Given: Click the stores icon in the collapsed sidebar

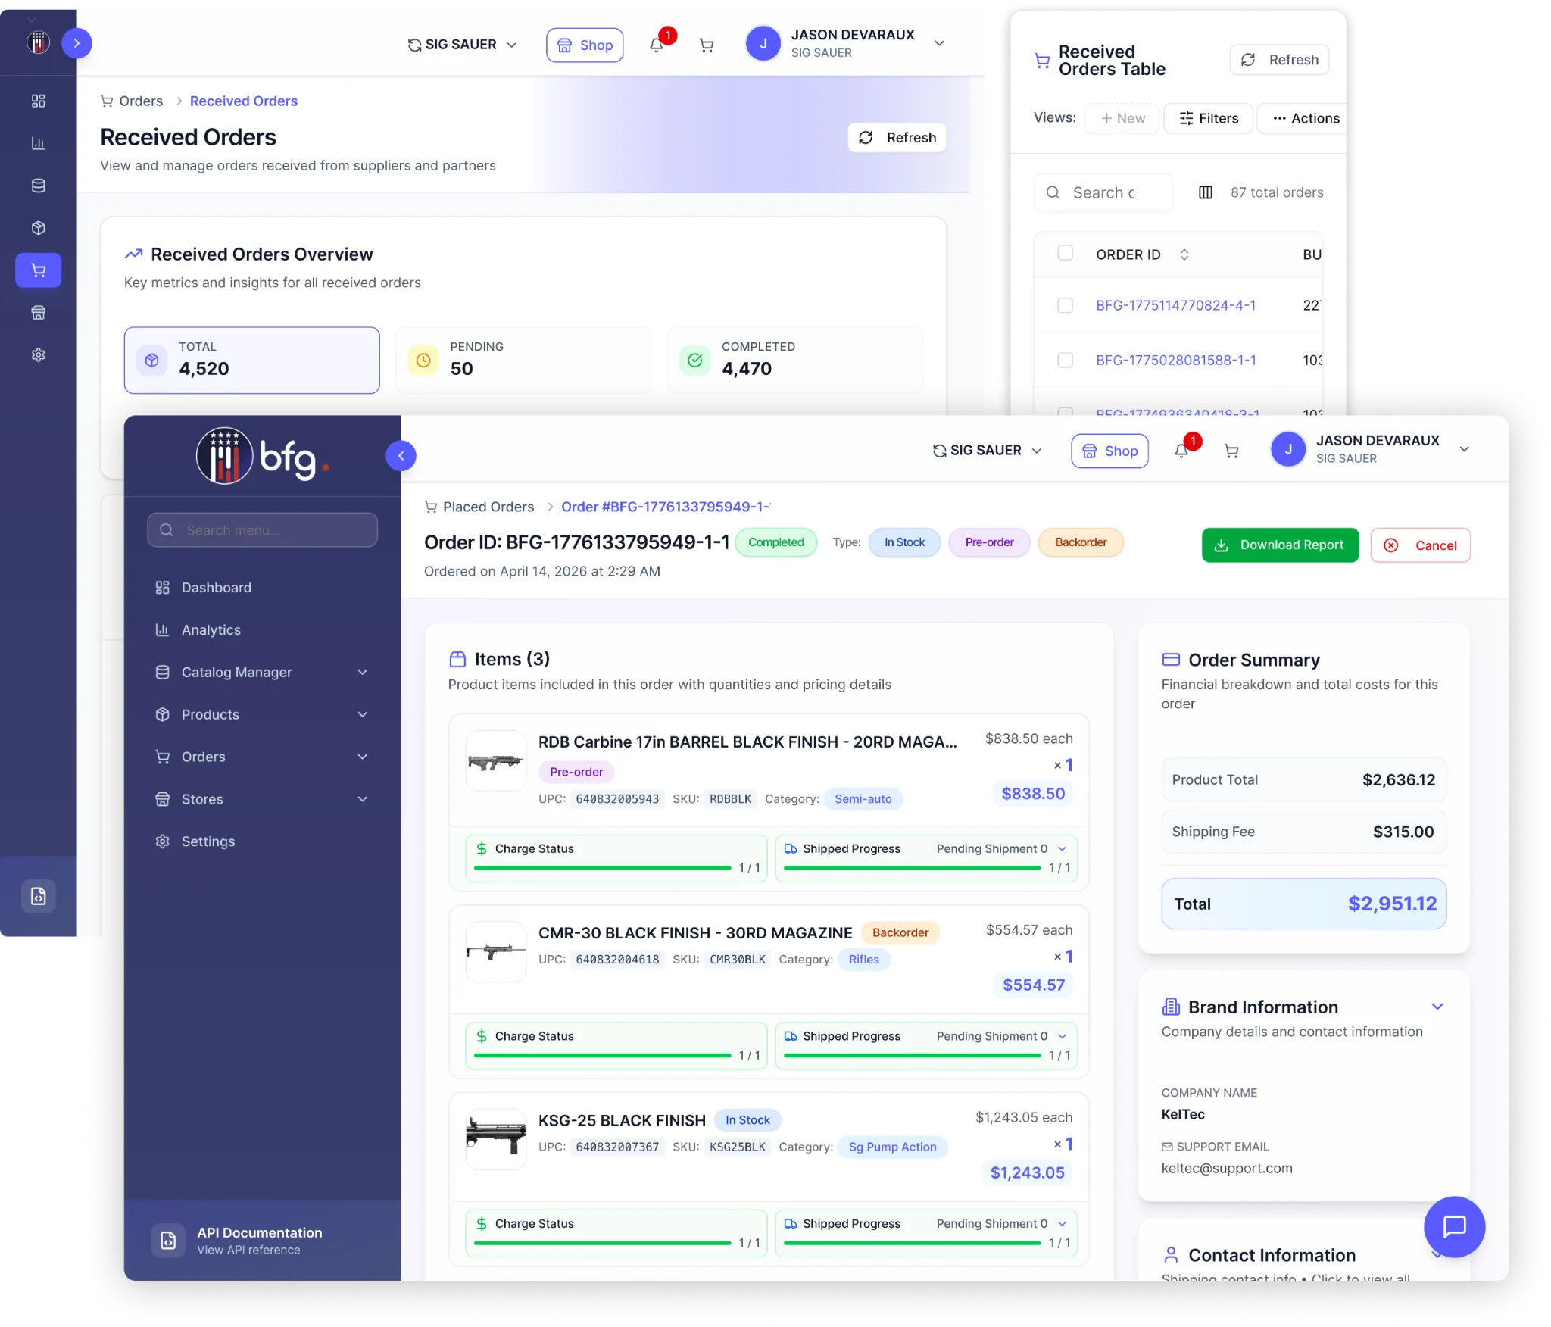Looking at the screenshot, I should (x=39, y=313).
